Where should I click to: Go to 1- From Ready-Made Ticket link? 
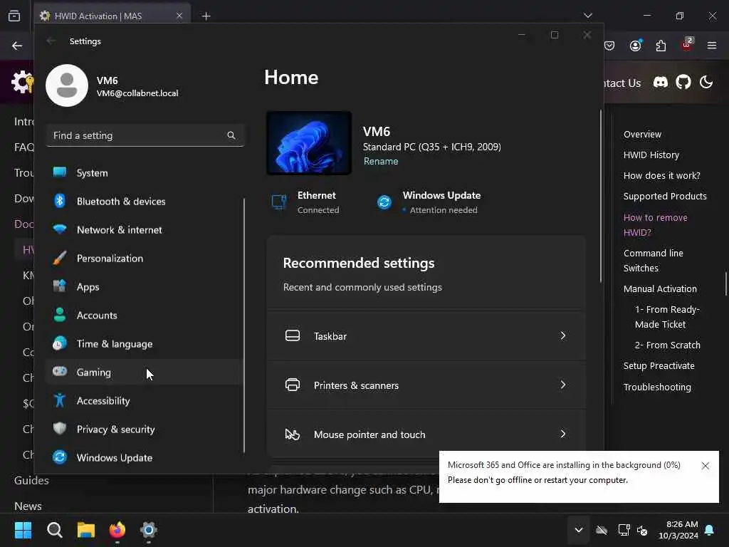[x=667, y=317]
